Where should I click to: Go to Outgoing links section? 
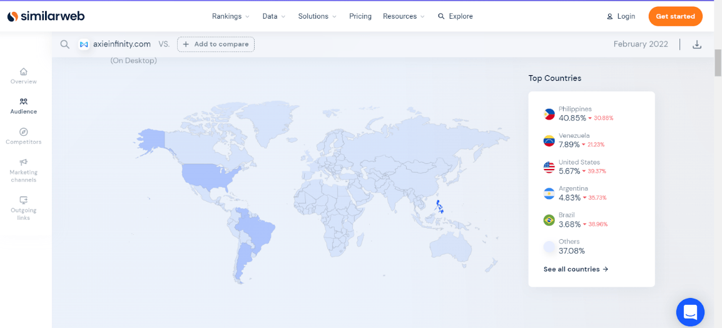point(24,208)
